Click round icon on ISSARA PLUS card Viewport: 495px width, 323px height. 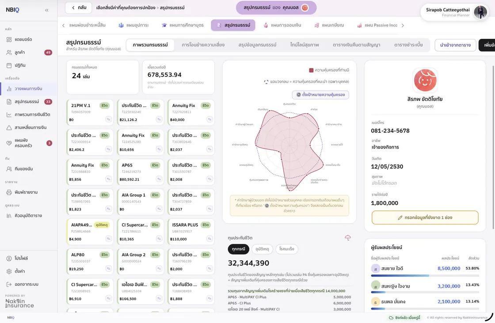[209, 239]
